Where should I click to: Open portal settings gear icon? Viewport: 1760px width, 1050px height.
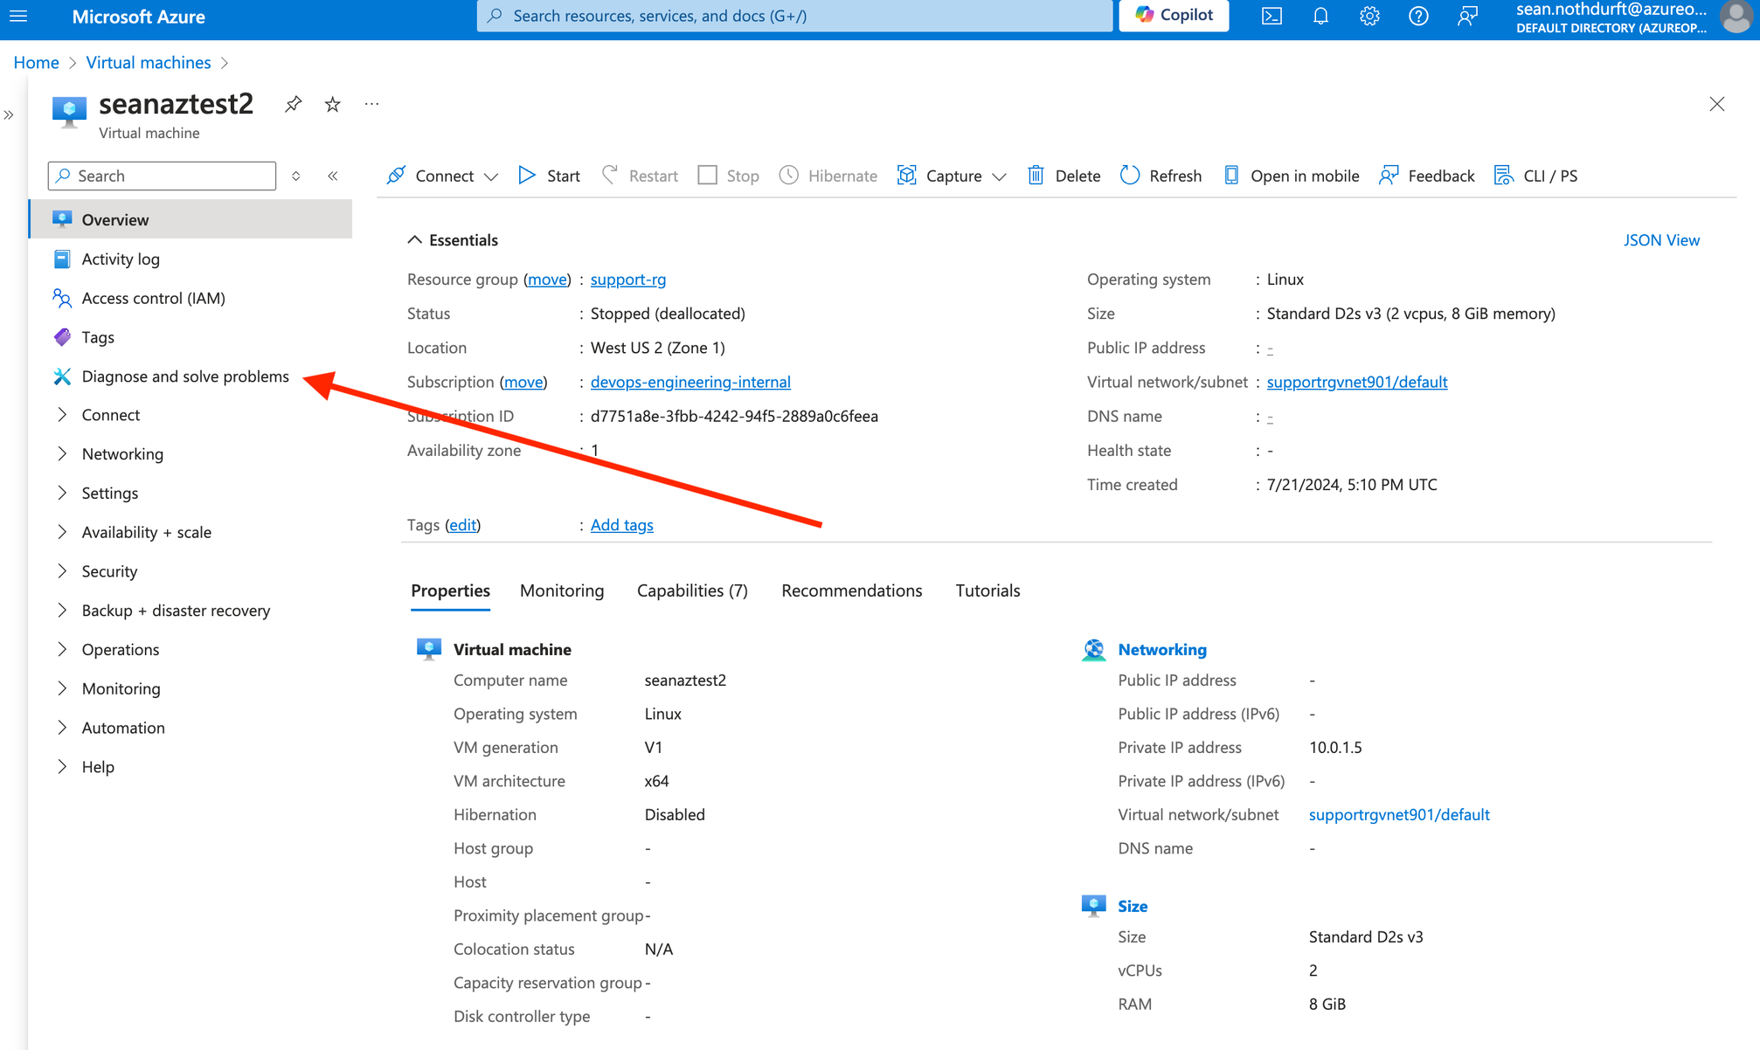(1369, 16)
